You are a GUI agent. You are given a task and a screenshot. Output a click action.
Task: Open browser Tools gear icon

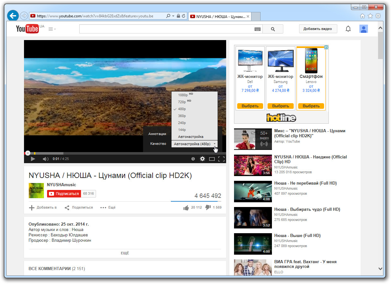(x=378, y=16)
